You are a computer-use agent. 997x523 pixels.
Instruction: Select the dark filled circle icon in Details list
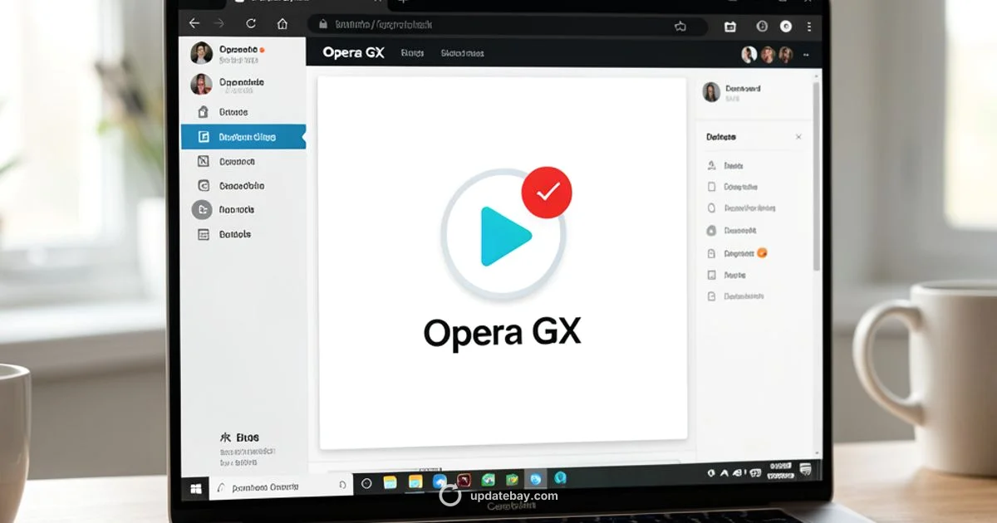pos(712,228)
